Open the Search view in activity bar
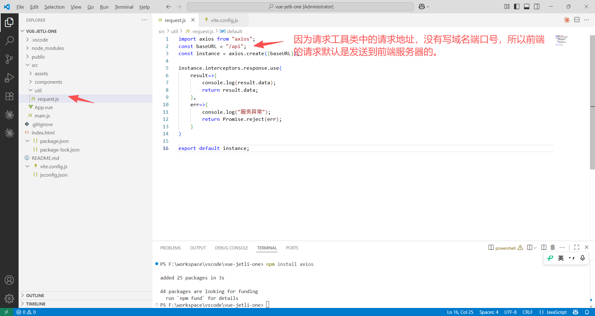The height and width of the screenshot is (316, 595). tap(9, 41)
